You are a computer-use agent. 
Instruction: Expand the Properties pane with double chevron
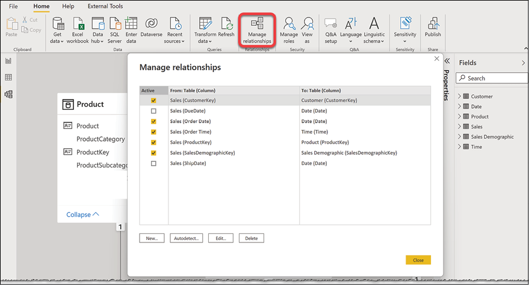[x=447, y=61]
